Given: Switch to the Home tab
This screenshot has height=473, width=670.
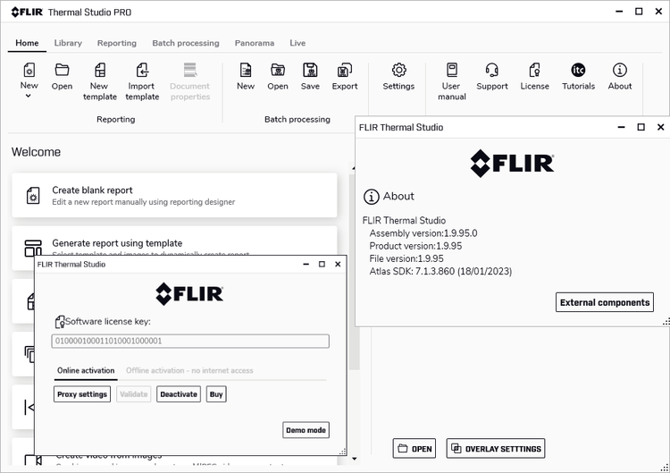Looking at the screenshot, I should 27,43.
